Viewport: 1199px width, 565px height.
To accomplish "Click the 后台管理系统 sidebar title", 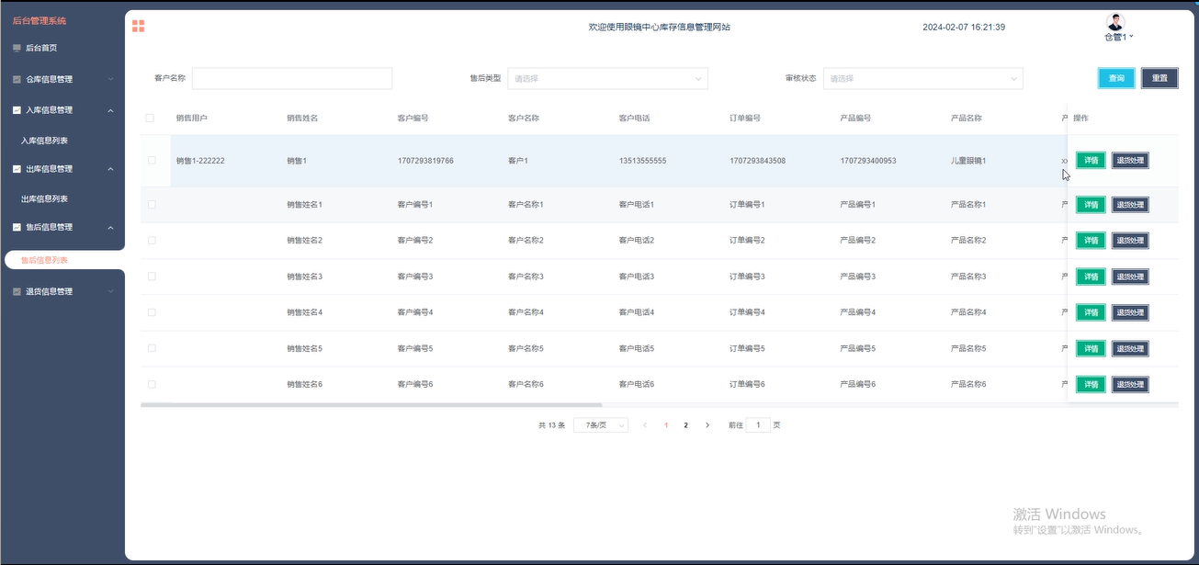I will pyautogui.click(x=39, y=21).
